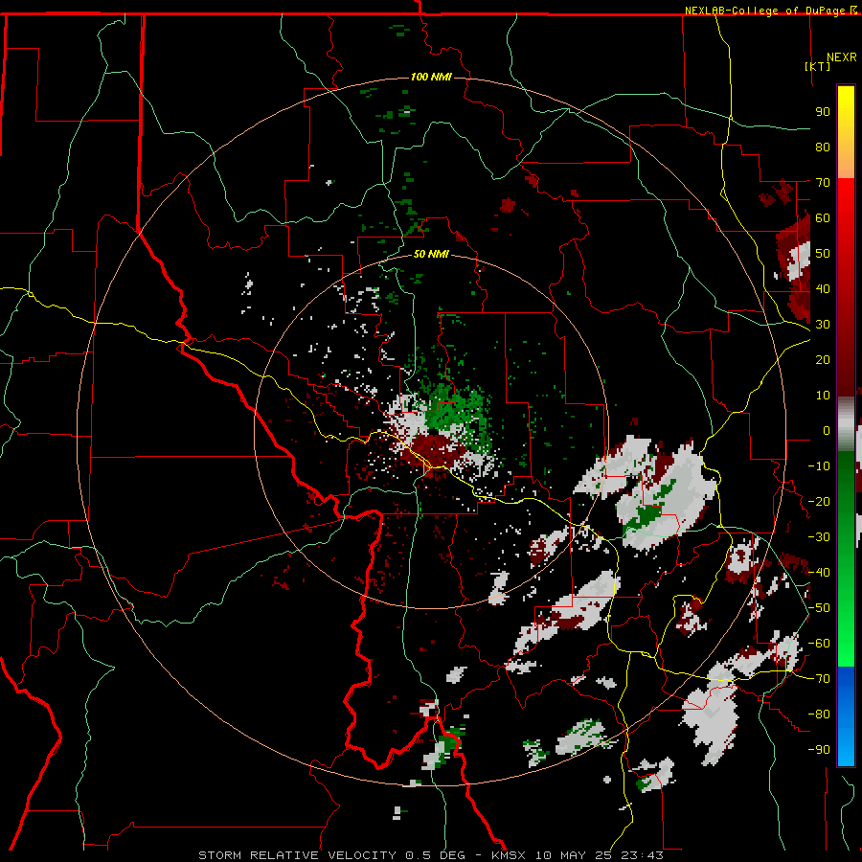
Task: Click the 50 value on velocity scale
Action: (x=823, y=254)
